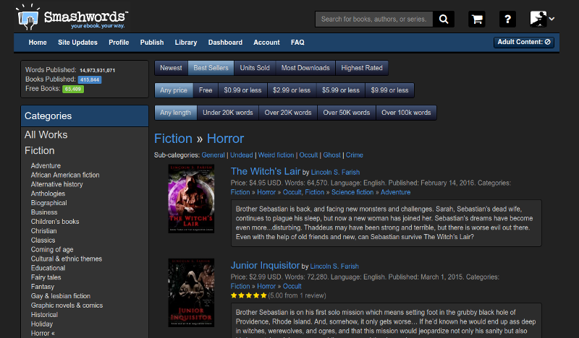Screen dimensions: 579x338
Task: Select the Any length filter
Action: (x=175, y=113)
